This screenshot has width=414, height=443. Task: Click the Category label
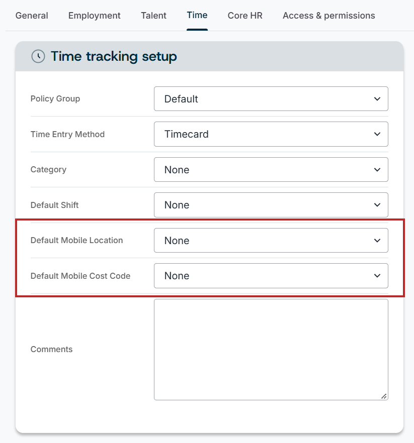click(48, 170)
